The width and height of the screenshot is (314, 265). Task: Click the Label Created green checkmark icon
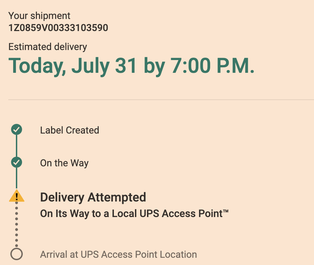click(x=17, y=130)
